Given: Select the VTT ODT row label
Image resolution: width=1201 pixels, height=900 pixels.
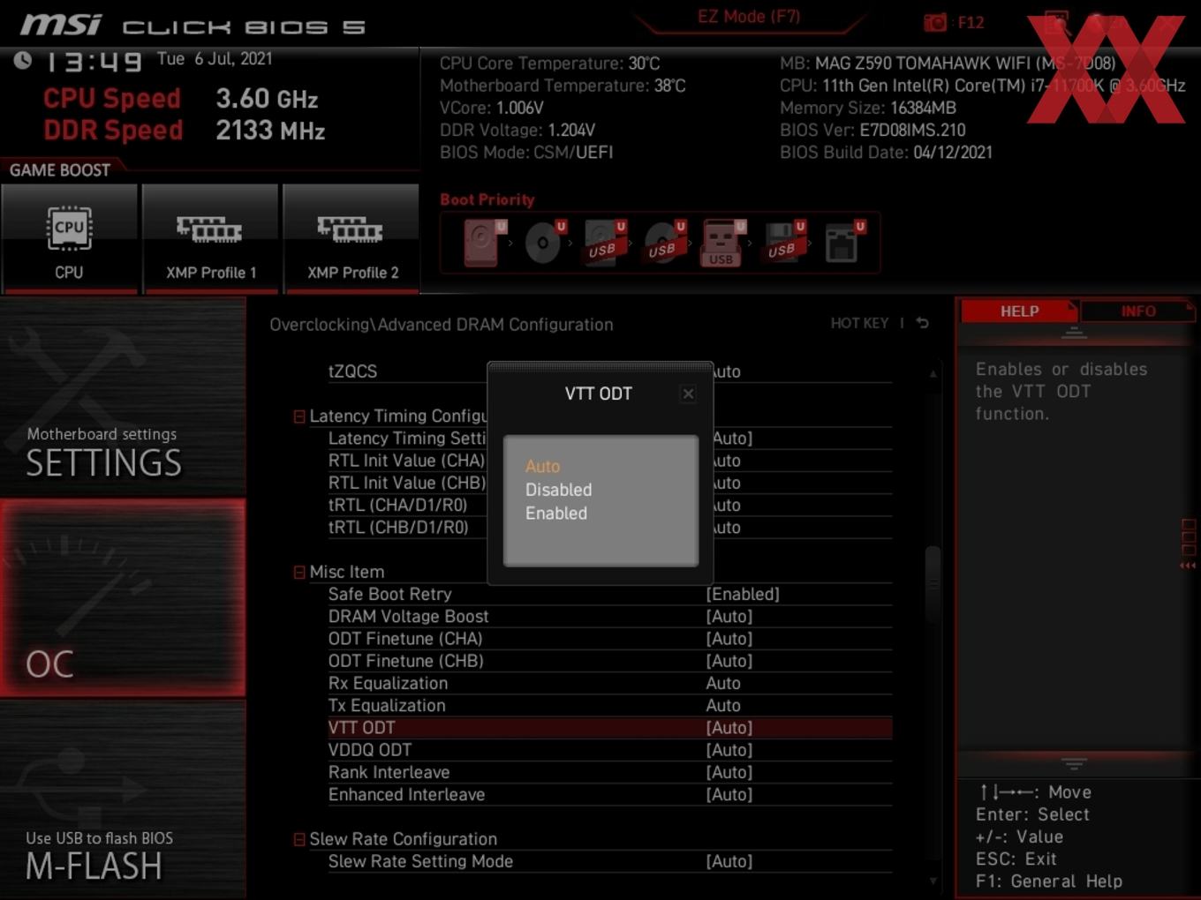Looking at the screenshot, I should point(361,728).
